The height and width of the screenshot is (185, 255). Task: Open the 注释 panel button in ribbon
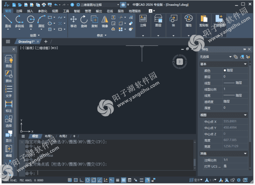coord(143,25)
